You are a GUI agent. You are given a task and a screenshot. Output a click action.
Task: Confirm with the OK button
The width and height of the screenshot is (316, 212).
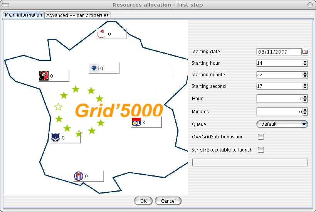point(143,201)
